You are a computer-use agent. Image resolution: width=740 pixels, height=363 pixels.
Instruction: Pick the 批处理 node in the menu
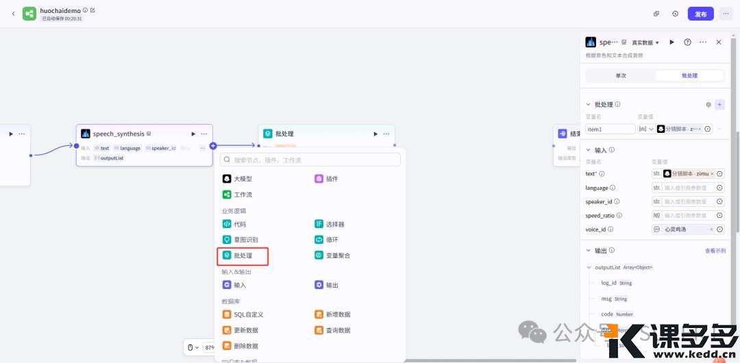243,255
